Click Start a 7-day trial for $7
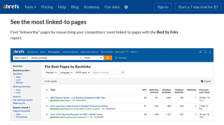Image resolution: width=224 pixels, height=125 pixels. coord(198,7)
